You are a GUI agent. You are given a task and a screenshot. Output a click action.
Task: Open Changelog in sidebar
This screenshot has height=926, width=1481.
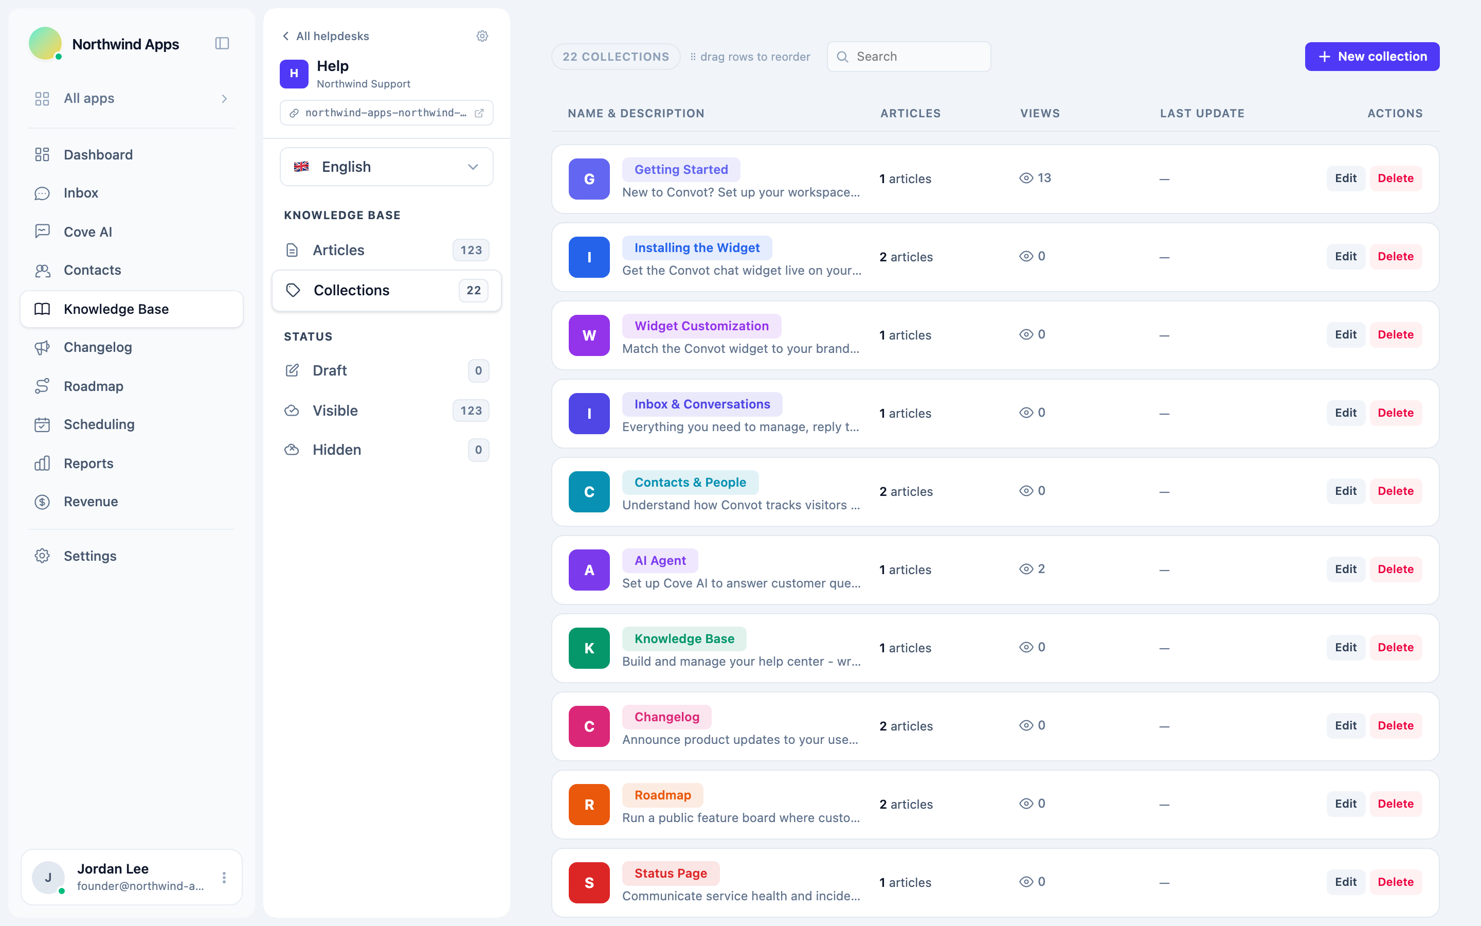pos(132,347)
